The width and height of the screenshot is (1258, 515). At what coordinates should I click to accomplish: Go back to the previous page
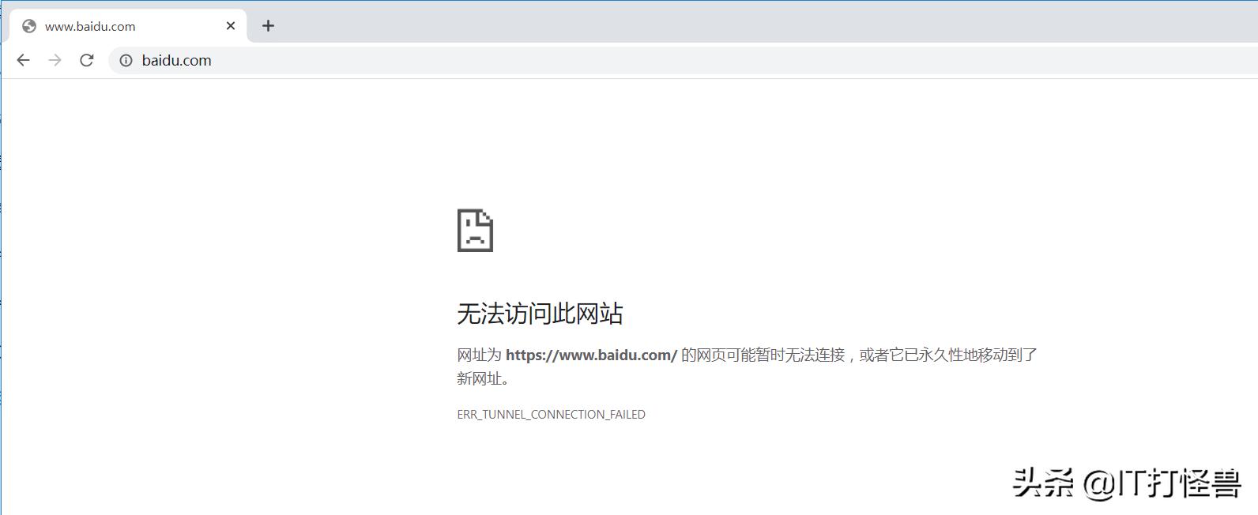(x=23, y=60)
